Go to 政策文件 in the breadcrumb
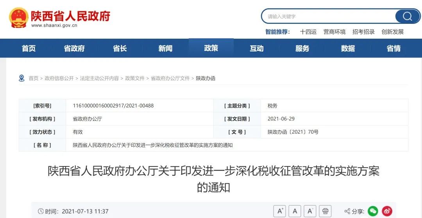This screenshot has height=218, width=422. tap(135, 78)
